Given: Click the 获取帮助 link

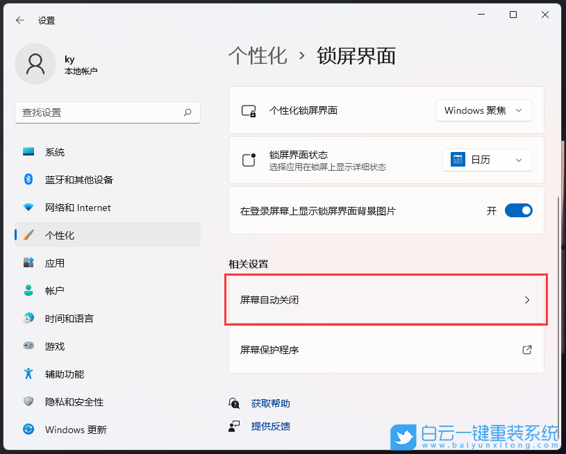Looking at the screenshot, I should tap(270, 403).
